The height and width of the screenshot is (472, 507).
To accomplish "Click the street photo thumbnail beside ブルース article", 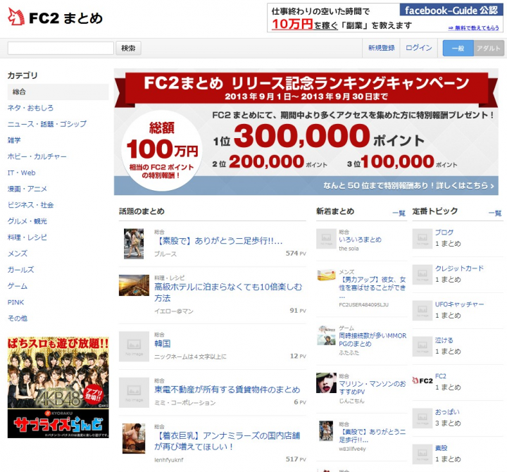I will tap(134, 244).
